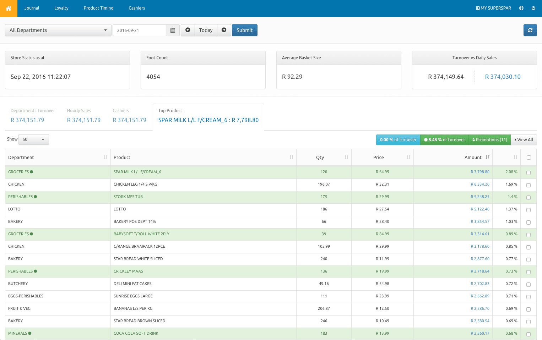The width and height of the screenshot is (542, 340).
Task: Go to next day arrow
Action: pos(224,30)
